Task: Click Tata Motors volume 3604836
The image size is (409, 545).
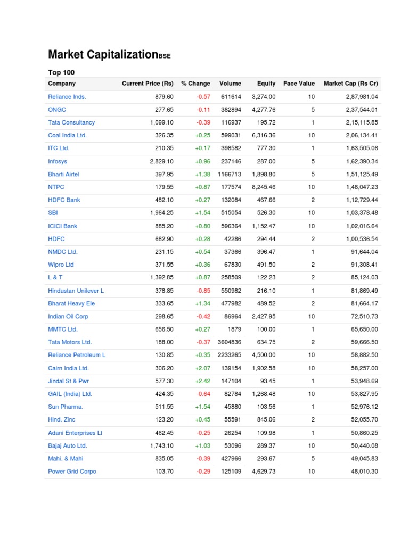Action: (230, 342)
